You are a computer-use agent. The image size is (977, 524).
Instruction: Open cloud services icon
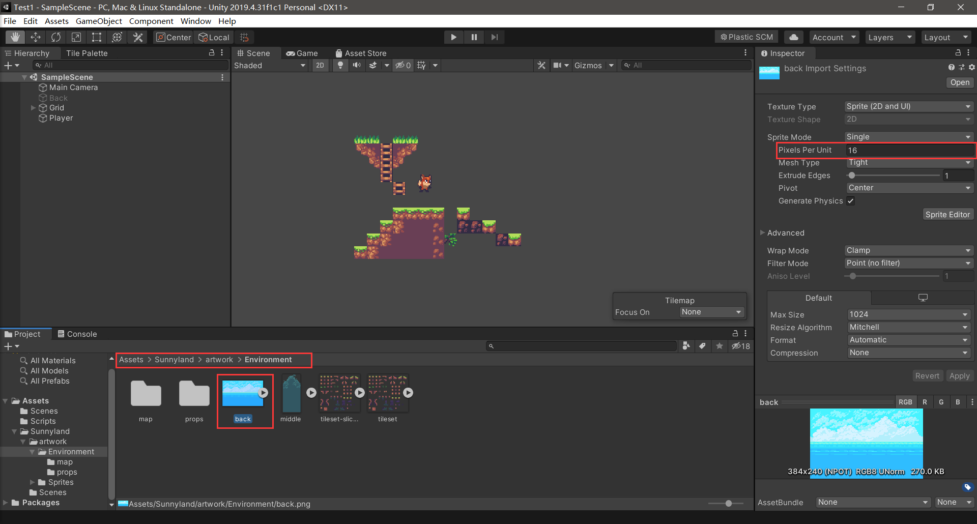click(794, 37)
